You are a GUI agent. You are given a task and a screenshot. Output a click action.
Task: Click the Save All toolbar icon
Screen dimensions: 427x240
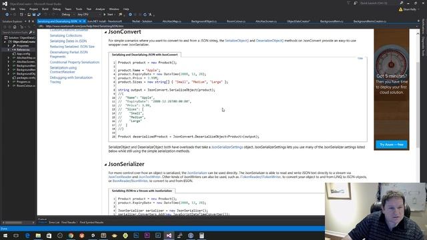click(x=39, y=15)
